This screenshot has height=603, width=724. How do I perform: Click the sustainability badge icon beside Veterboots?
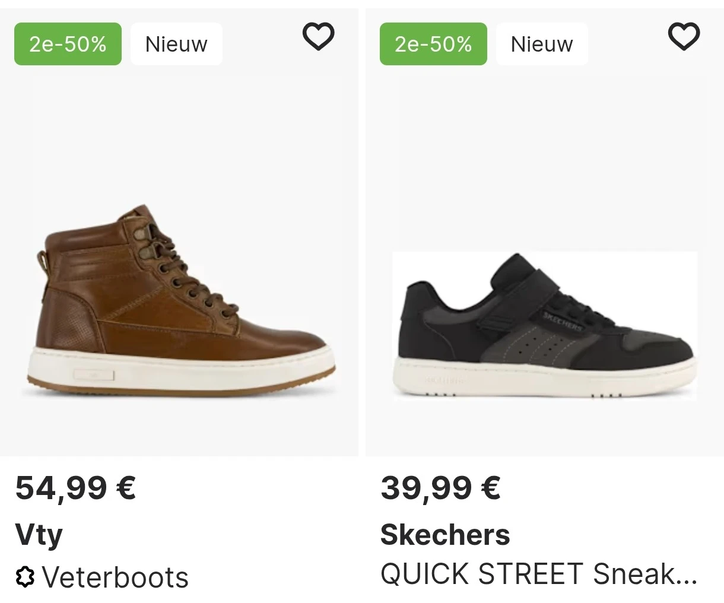pos(25,577)
